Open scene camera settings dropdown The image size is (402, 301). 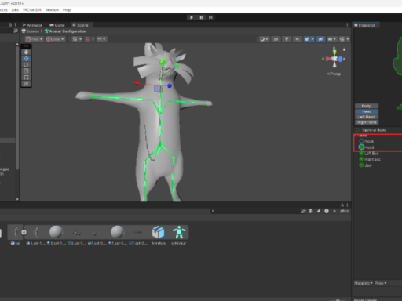pos(331,39)
